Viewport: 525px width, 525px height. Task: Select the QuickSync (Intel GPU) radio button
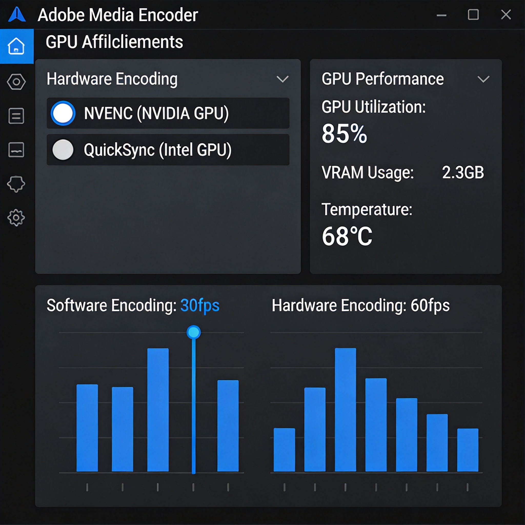(63, 150)
